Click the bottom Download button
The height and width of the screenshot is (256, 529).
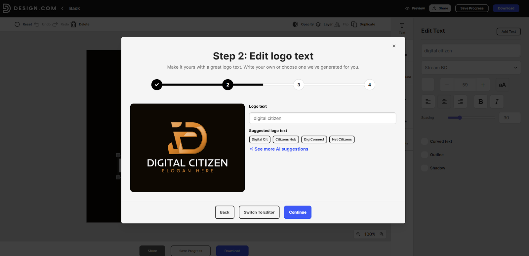(x=232, y=251)
